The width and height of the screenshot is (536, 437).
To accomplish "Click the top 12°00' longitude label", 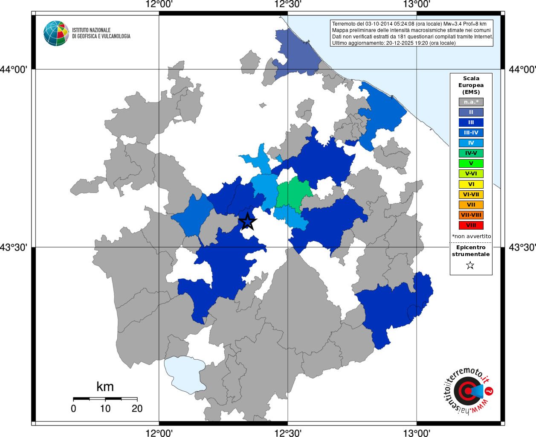I will click(159, 4).
